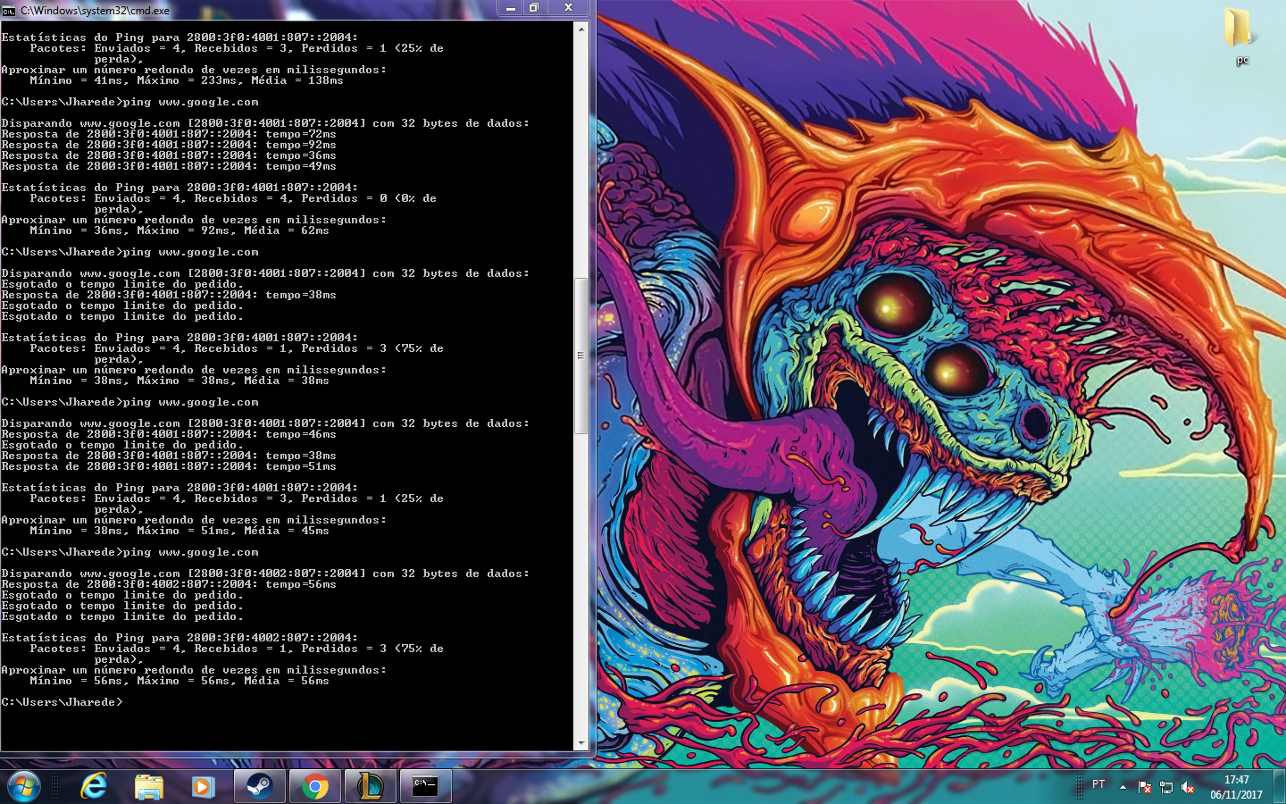
Task: Minimize the cmd.exe window
Action: [x=511, y=8]
